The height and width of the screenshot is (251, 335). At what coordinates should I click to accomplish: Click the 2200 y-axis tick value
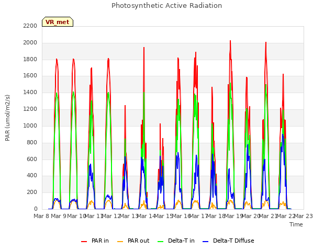click(x=30, y=26)
